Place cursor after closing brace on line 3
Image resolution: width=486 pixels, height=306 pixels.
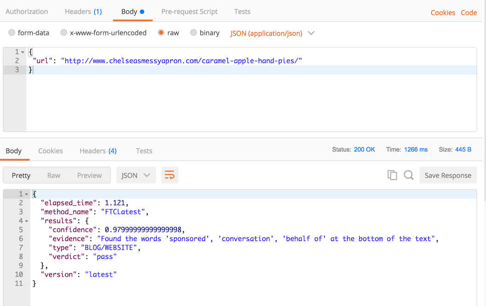[33, 70]
